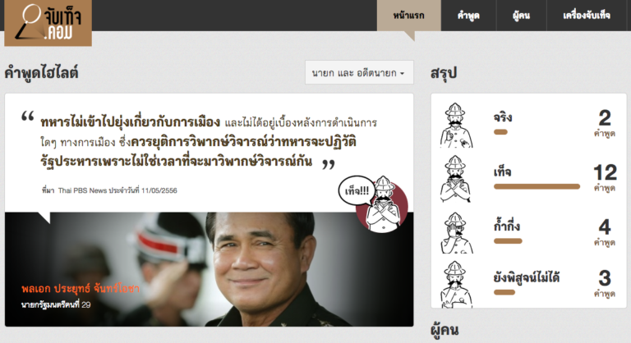Click the จับเท็จ.คอม magnifier logo
Image resolution: width=631 pixels, height=343 pixels.
[x=48, y=23]
